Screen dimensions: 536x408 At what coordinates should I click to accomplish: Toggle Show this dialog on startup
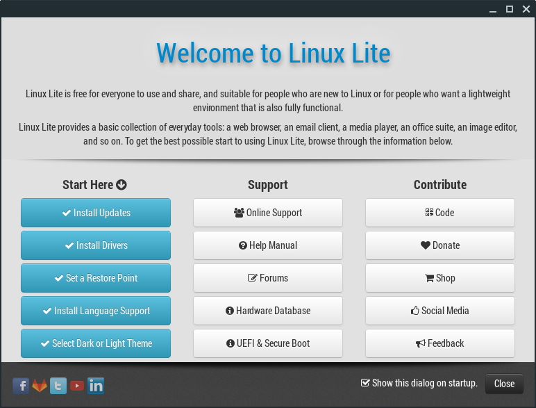click(x=419, y=383)
